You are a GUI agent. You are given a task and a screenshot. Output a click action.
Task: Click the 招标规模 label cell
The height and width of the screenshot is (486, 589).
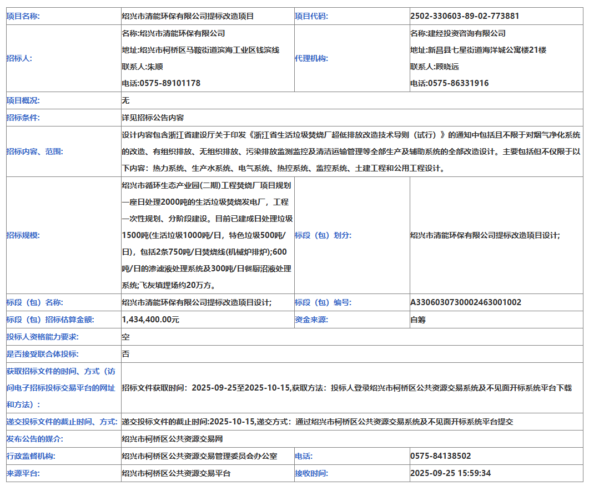[23, 235]
